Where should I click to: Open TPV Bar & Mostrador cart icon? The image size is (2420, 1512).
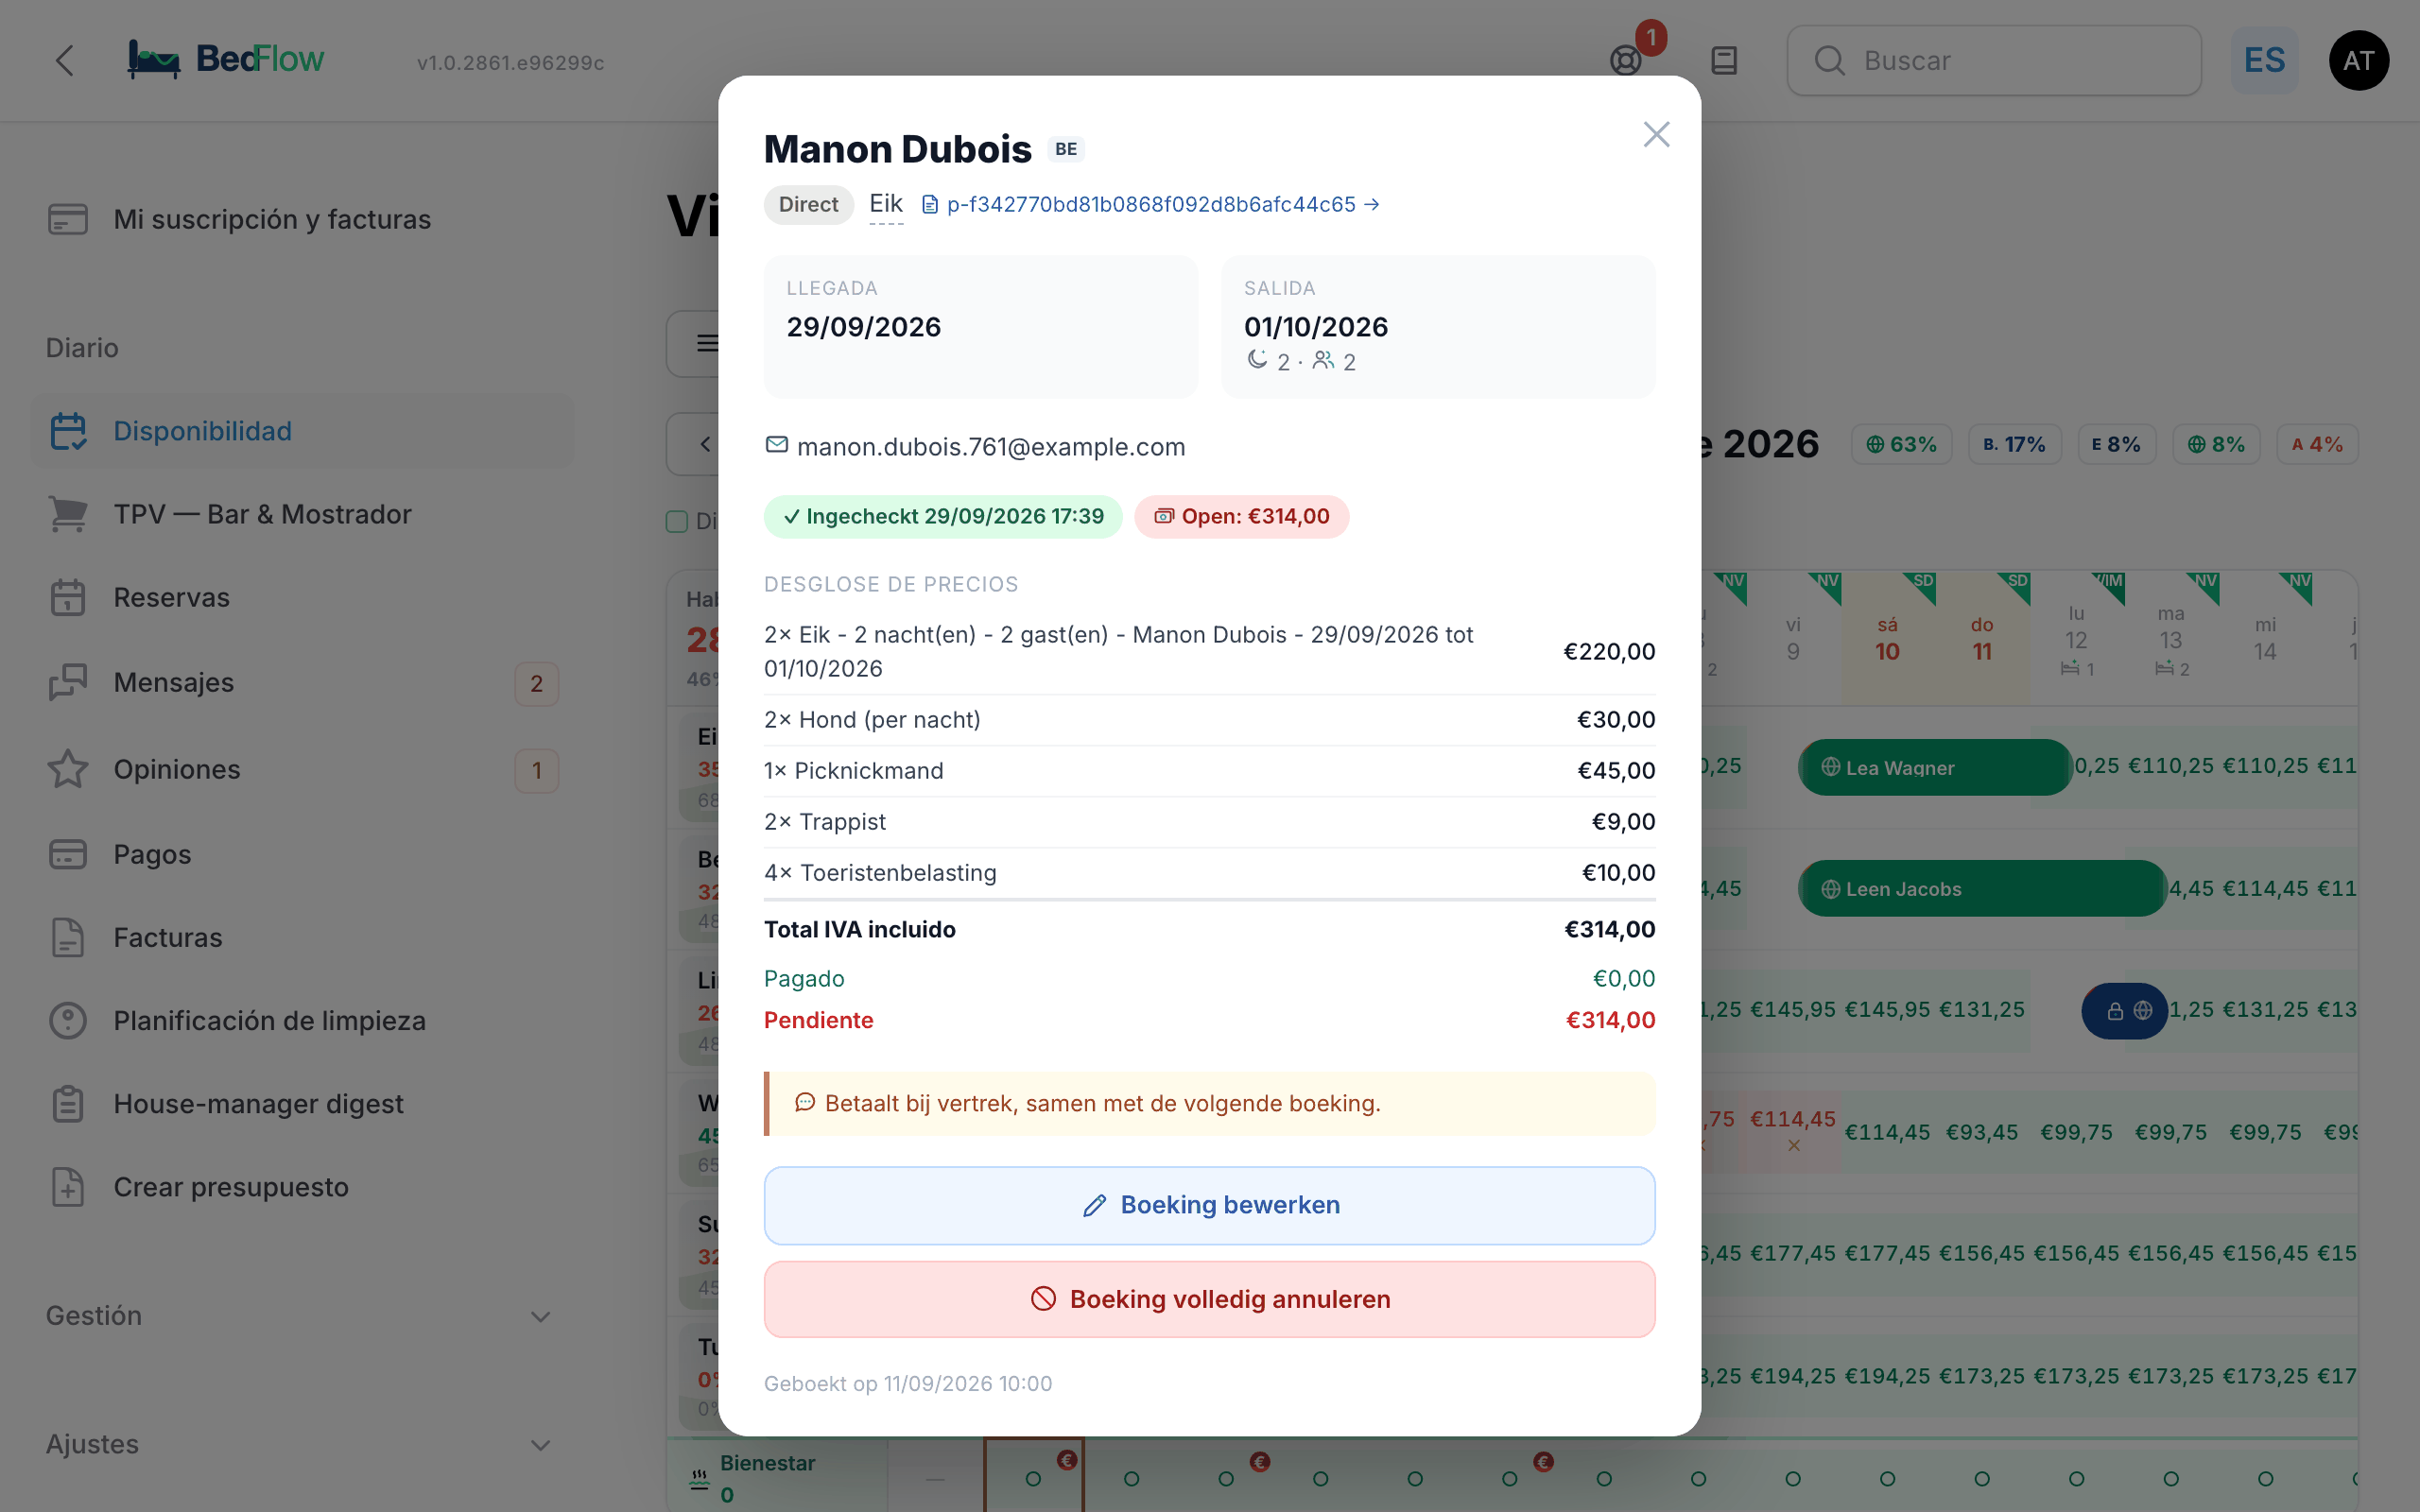68,514
